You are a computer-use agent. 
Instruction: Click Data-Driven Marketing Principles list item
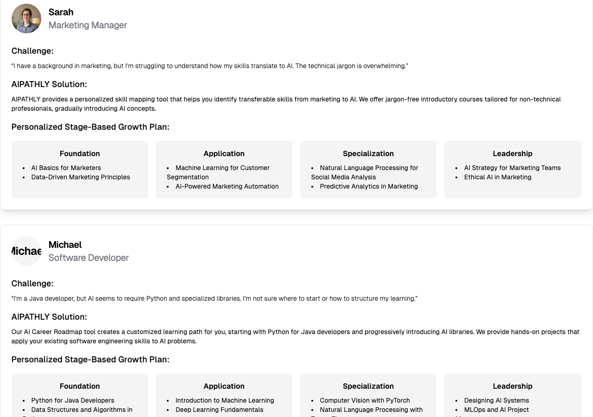pyautogui.click(x=81, y=177)
